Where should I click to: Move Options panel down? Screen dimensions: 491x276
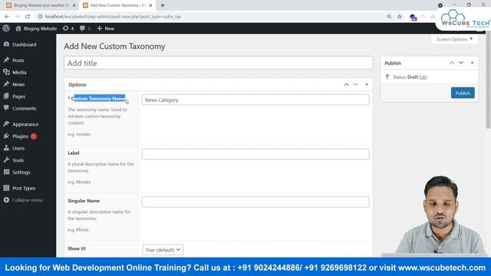coord(356,84)
